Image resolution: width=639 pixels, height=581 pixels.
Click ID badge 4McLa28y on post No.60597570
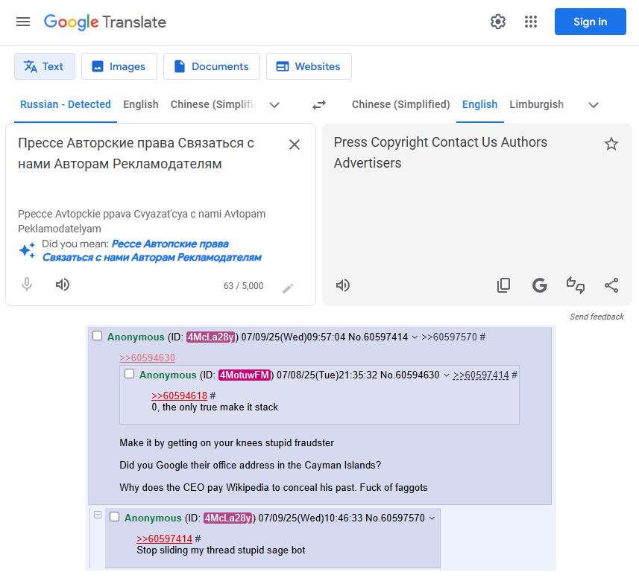coord(228,518)
